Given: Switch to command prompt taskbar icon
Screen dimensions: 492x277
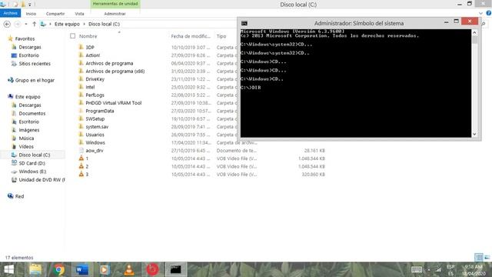Looking at the screenshot, I should click(176, 269).
